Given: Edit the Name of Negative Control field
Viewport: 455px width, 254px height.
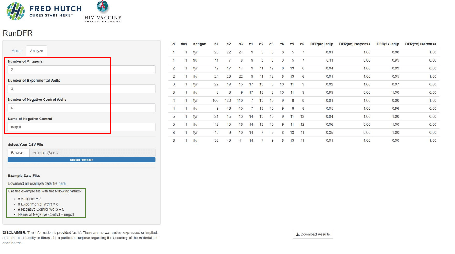Looking at the screenshot, I should [81, 127].
